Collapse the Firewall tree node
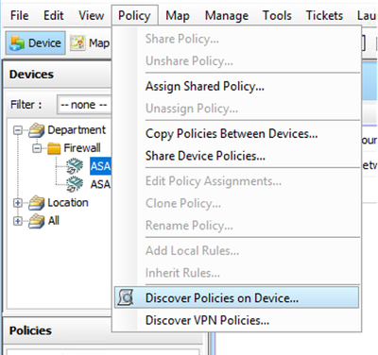 pos(37,148)
